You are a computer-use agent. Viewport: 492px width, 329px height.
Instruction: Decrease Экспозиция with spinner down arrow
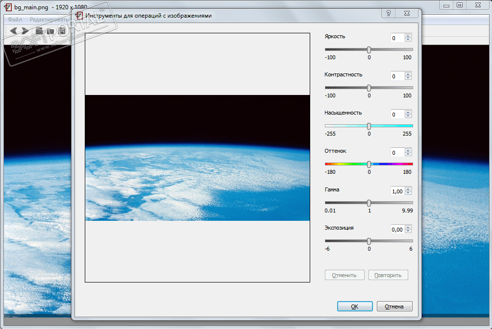click(x=408, y=232)
